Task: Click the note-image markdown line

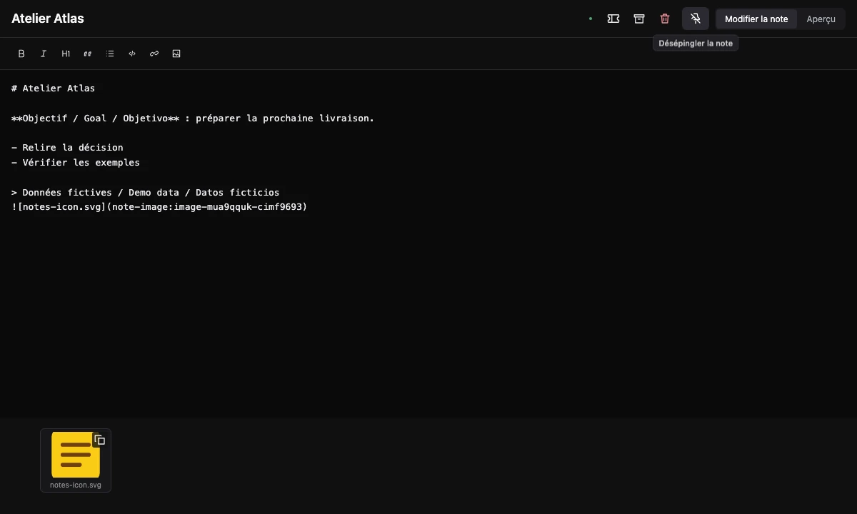Action: (159, 207)
